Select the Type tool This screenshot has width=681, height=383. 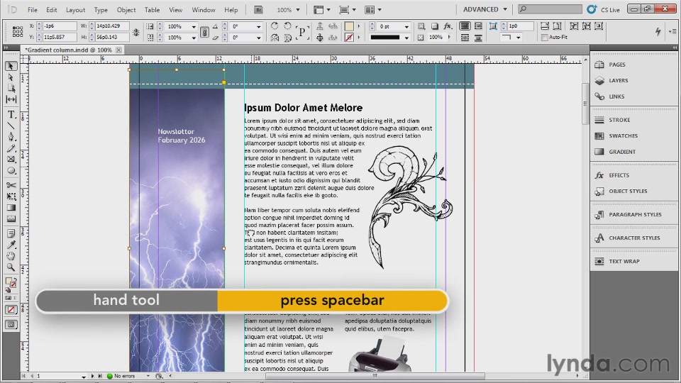pos(11,115)
